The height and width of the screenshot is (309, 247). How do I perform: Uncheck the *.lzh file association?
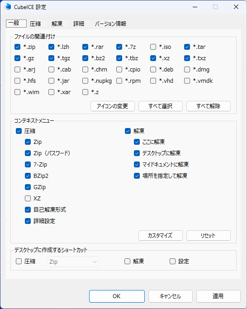51,47
